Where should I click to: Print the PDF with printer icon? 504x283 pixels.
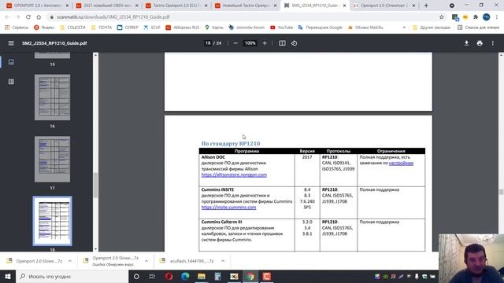coord(480,43)
